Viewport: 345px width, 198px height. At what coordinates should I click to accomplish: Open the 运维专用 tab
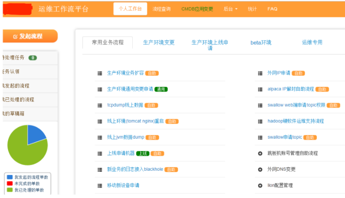312,42
